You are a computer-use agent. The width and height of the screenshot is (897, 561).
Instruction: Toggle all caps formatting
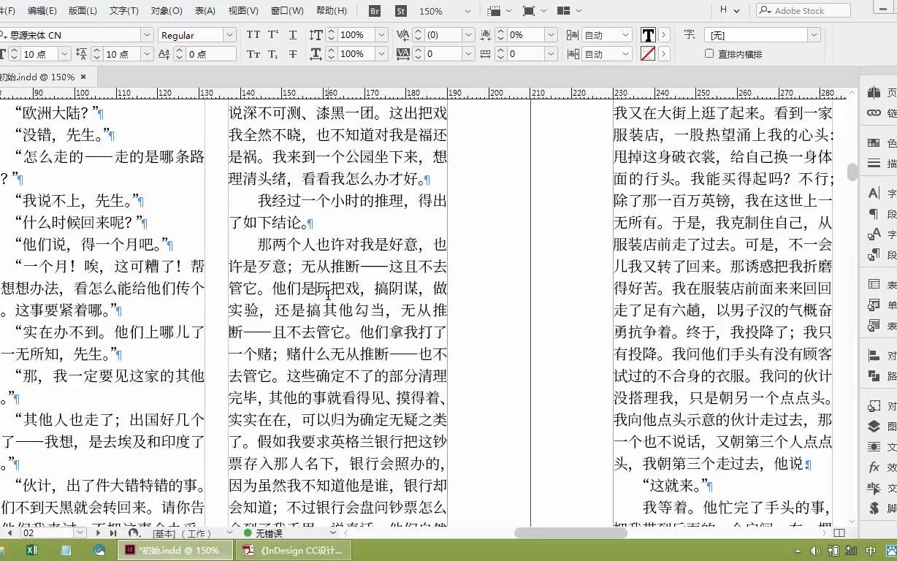coord(253,34)
